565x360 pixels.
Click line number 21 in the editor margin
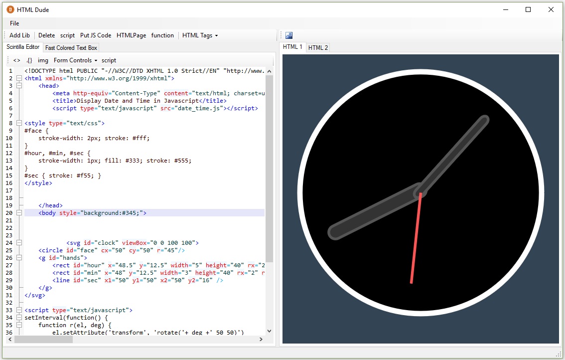coord(9,220)
